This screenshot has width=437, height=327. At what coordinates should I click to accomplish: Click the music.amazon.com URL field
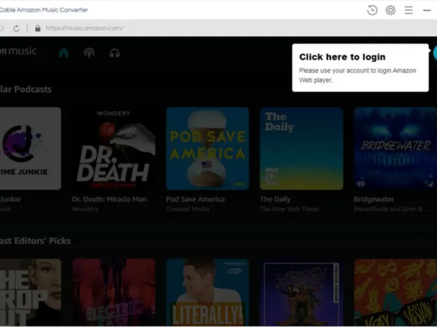coord(84,28)
